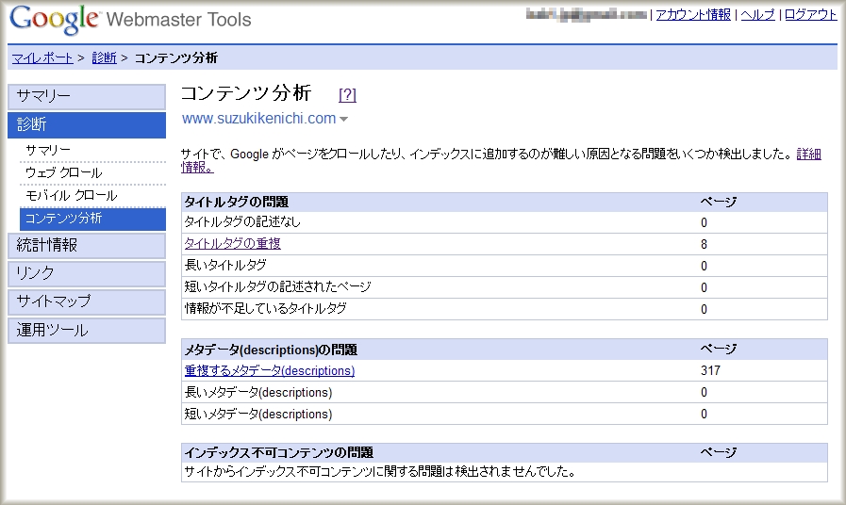Open the top サマリー sidebar item
Screen dimensions: 846x505
[x=87, y=96]
